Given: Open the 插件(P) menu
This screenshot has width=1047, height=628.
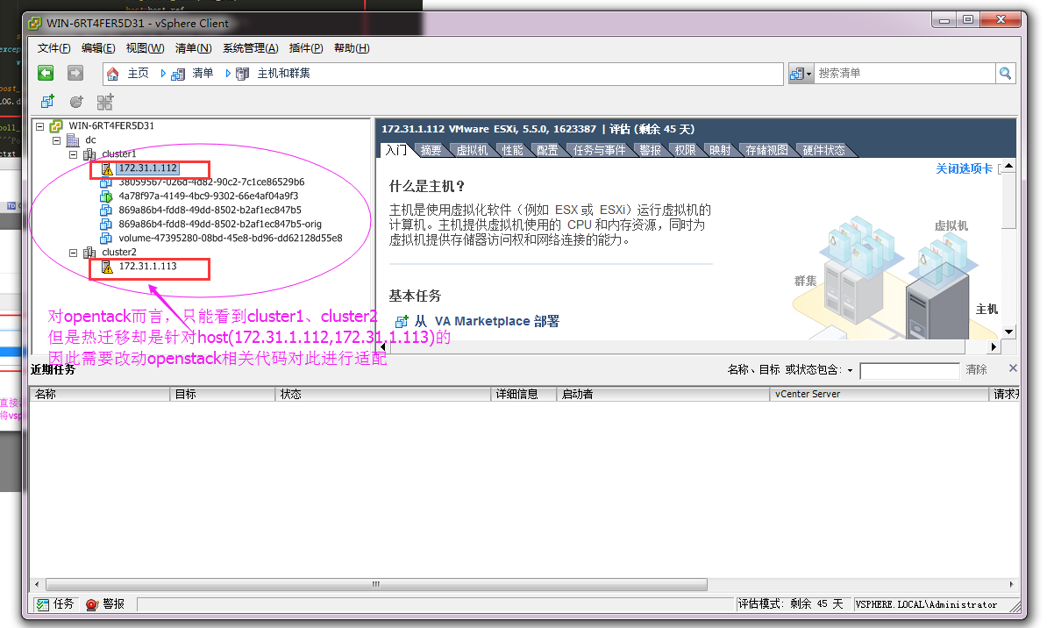Looking at the screenshot, I should point(306,48).
